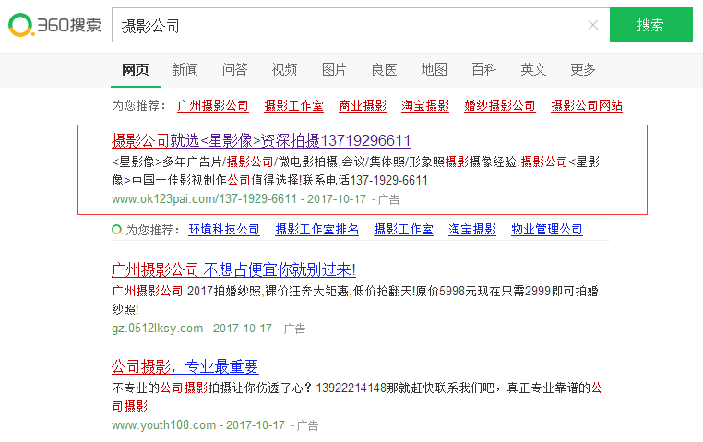Click the 广州摄影公司 recommendation link
Image resolution: width=703 pixels, height=442 pixels.
[x=213, y=105]
